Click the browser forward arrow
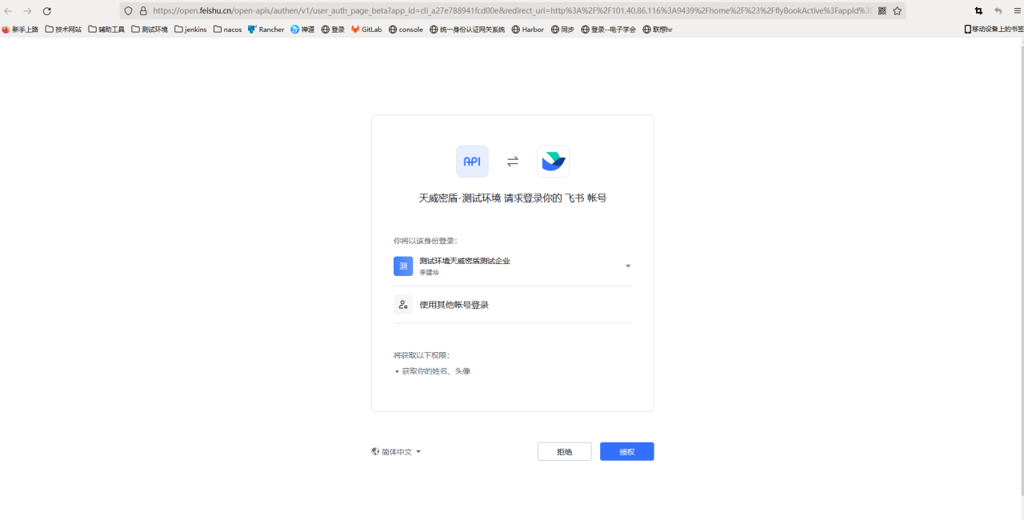Screen dimensions: 1024x520 point(27,11)
